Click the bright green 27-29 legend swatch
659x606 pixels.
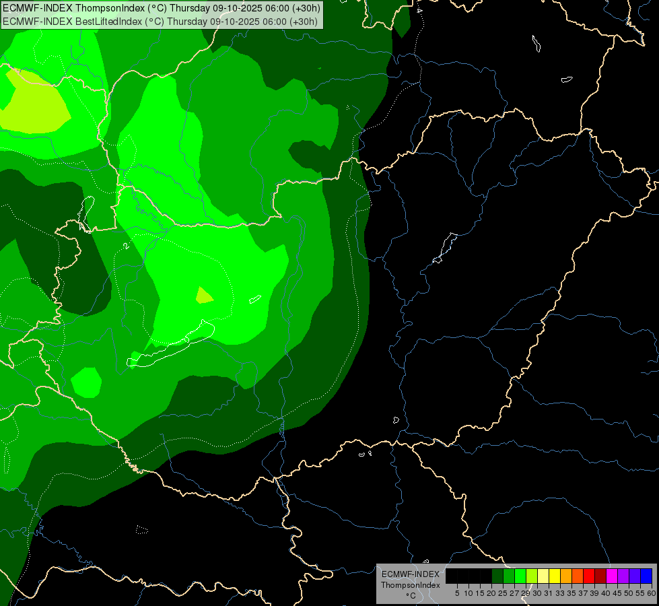(520, 576)
